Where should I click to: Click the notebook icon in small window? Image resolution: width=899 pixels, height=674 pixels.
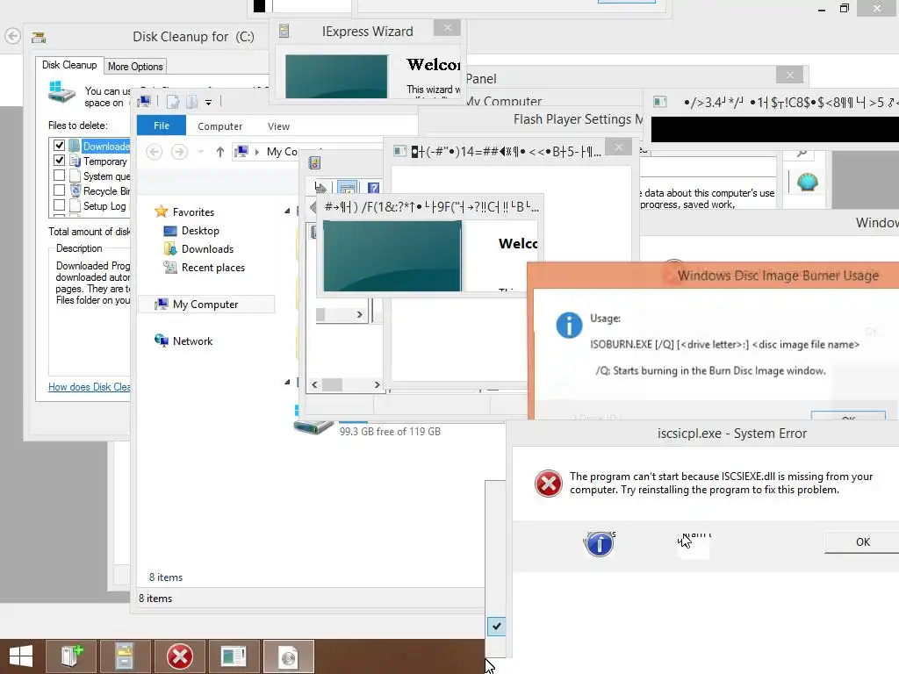click(x=314, y=162)
